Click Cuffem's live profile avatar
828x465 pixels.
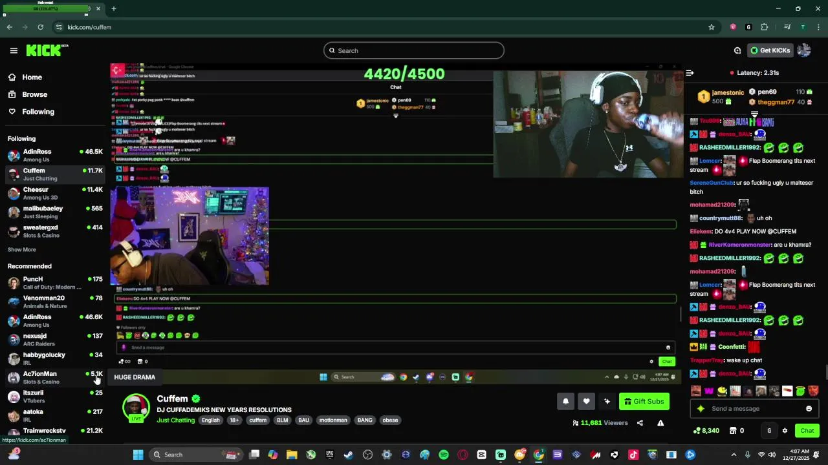pos(136,408)
